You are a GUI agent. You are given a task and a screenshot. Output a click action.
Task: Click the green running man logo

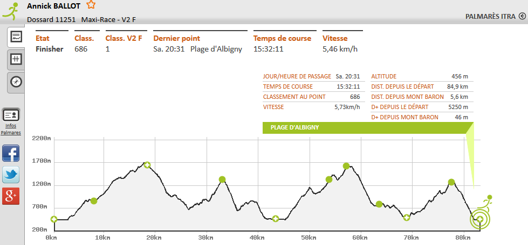[x=11, y=11]
